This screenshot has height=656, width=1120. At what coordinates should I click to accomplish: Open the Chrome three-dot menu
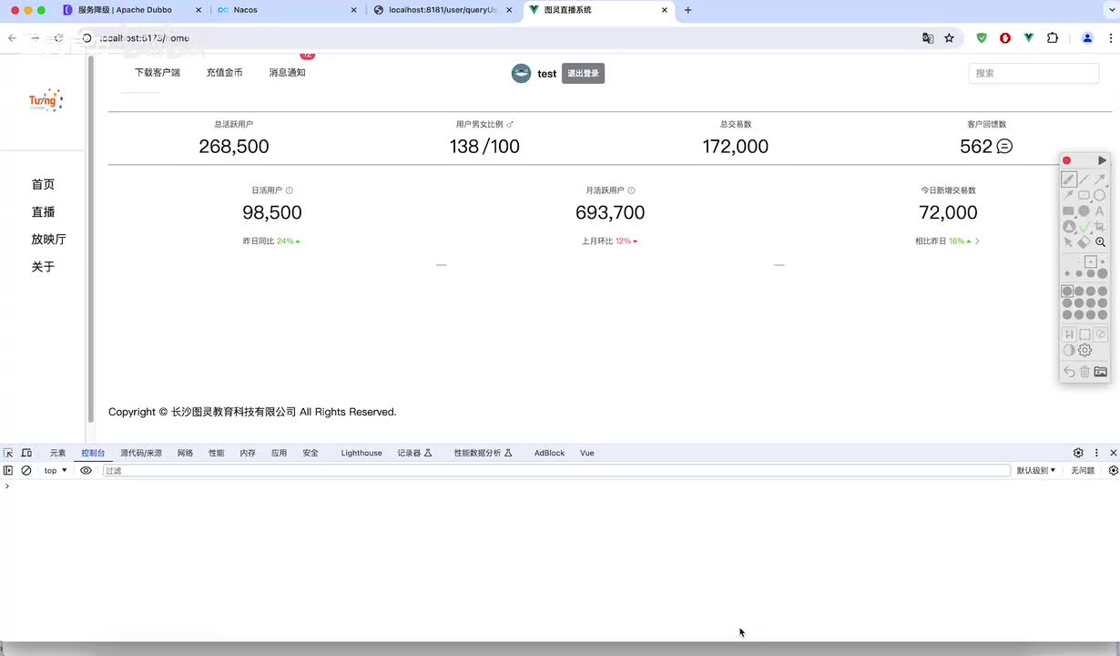click(x=1111, y=38)
